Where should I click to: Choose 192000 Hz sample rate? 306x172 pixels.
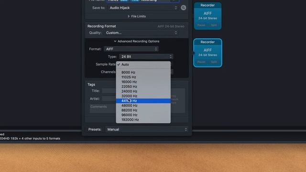[x=143, y=120]
